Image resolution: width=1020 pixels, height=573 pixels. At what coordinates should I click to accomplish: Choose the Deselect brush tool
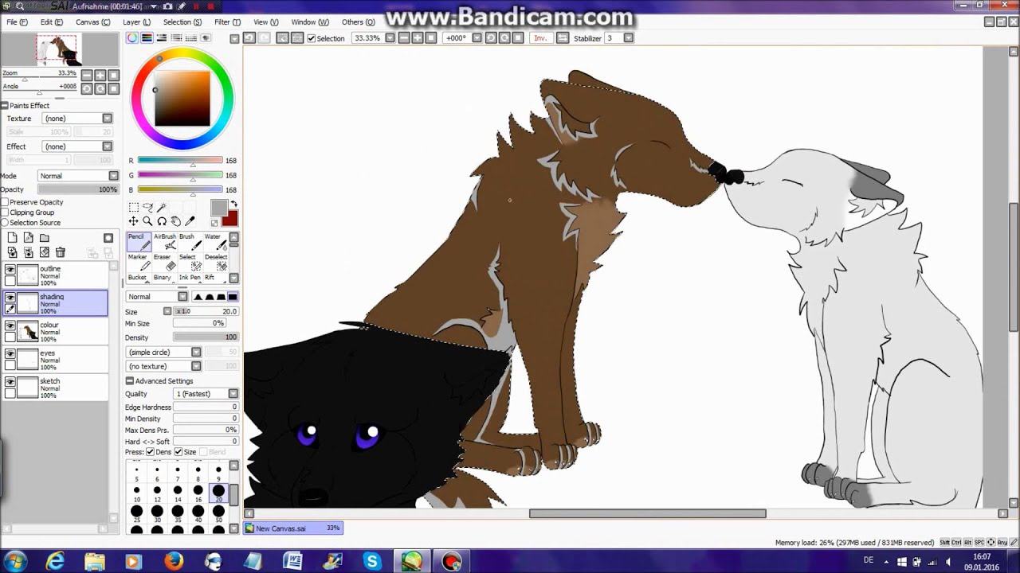coord(215,262)
